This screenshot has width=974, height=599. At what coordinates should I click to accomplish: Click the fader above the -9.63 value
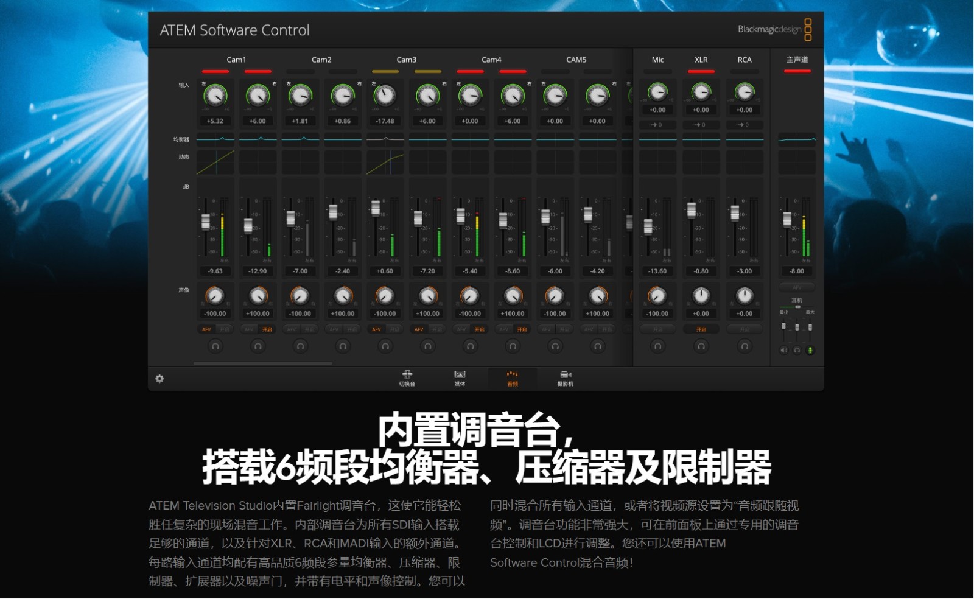(x=206, y=222)
